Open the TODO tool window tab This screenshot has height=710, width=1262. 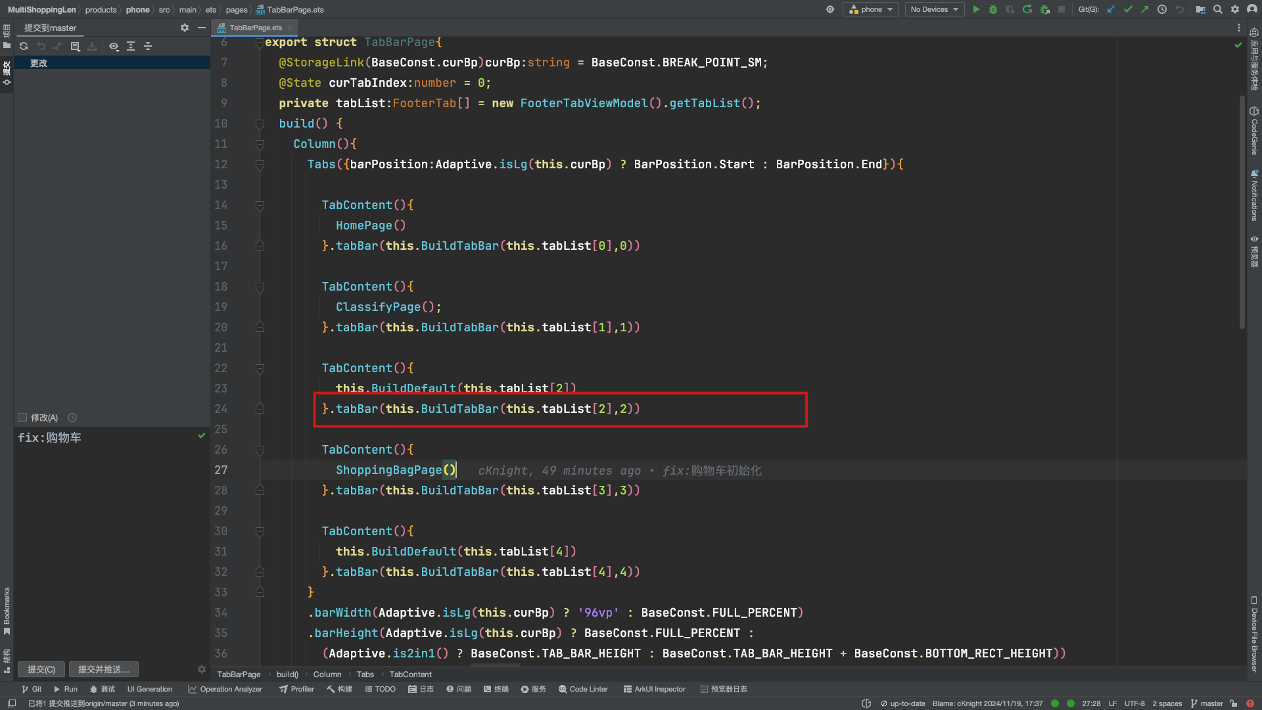[x=380, y=689]
